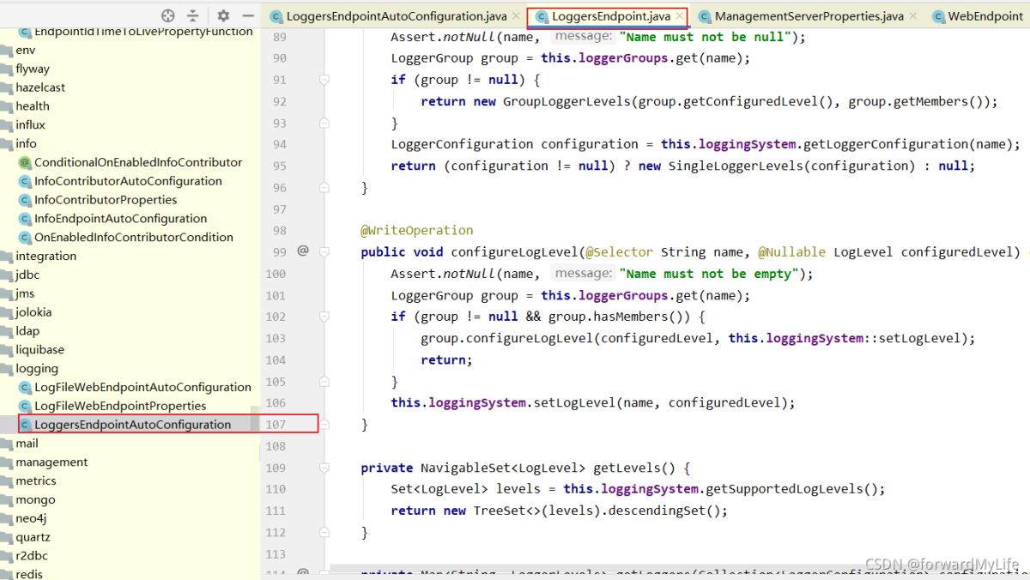1030x580 pixels.
Task: Hide the project tool window with minus icon
Action: pyautogui.click(x=248, y=15)
